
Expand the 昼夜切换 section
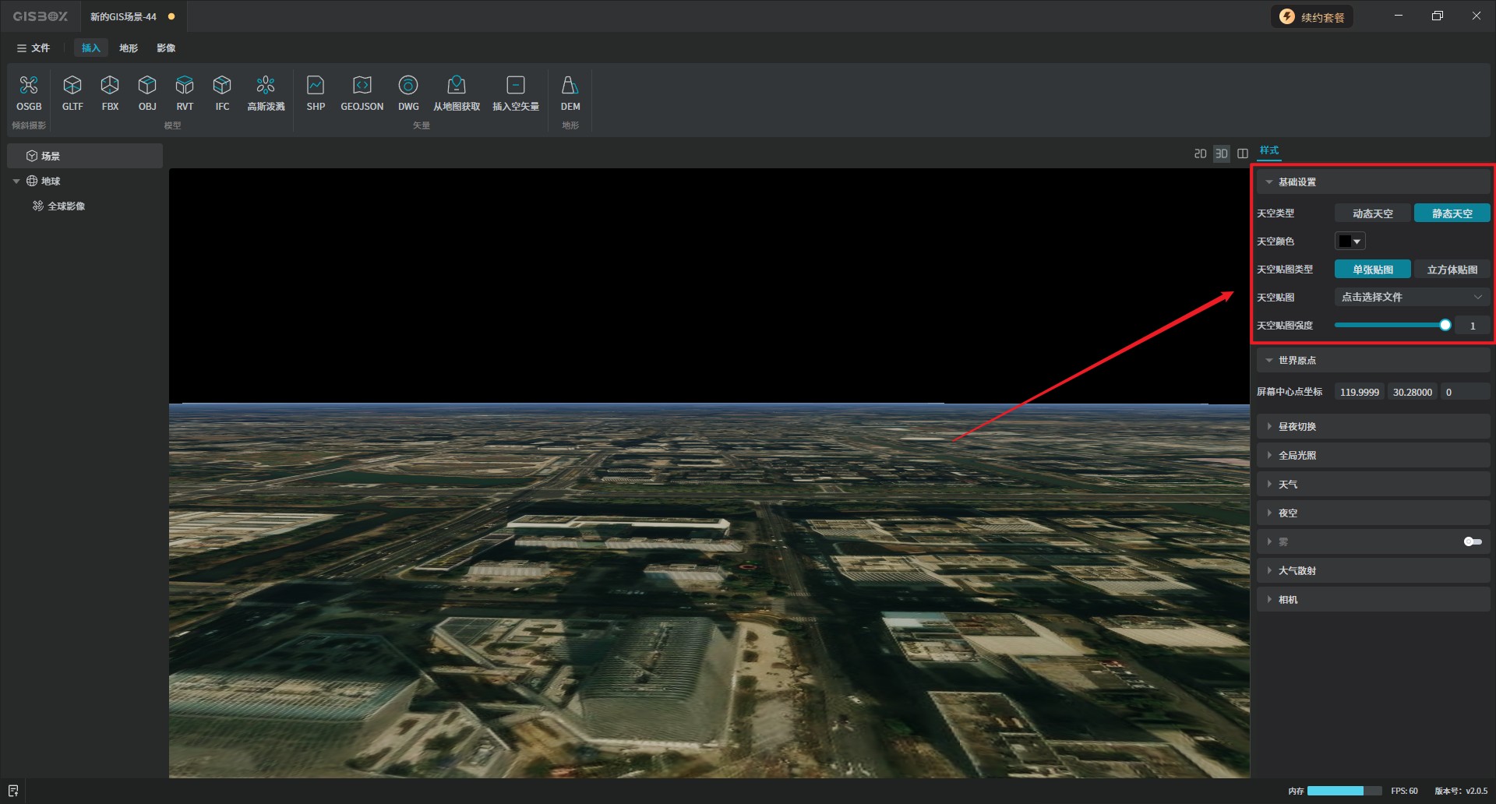[1297, 427]
